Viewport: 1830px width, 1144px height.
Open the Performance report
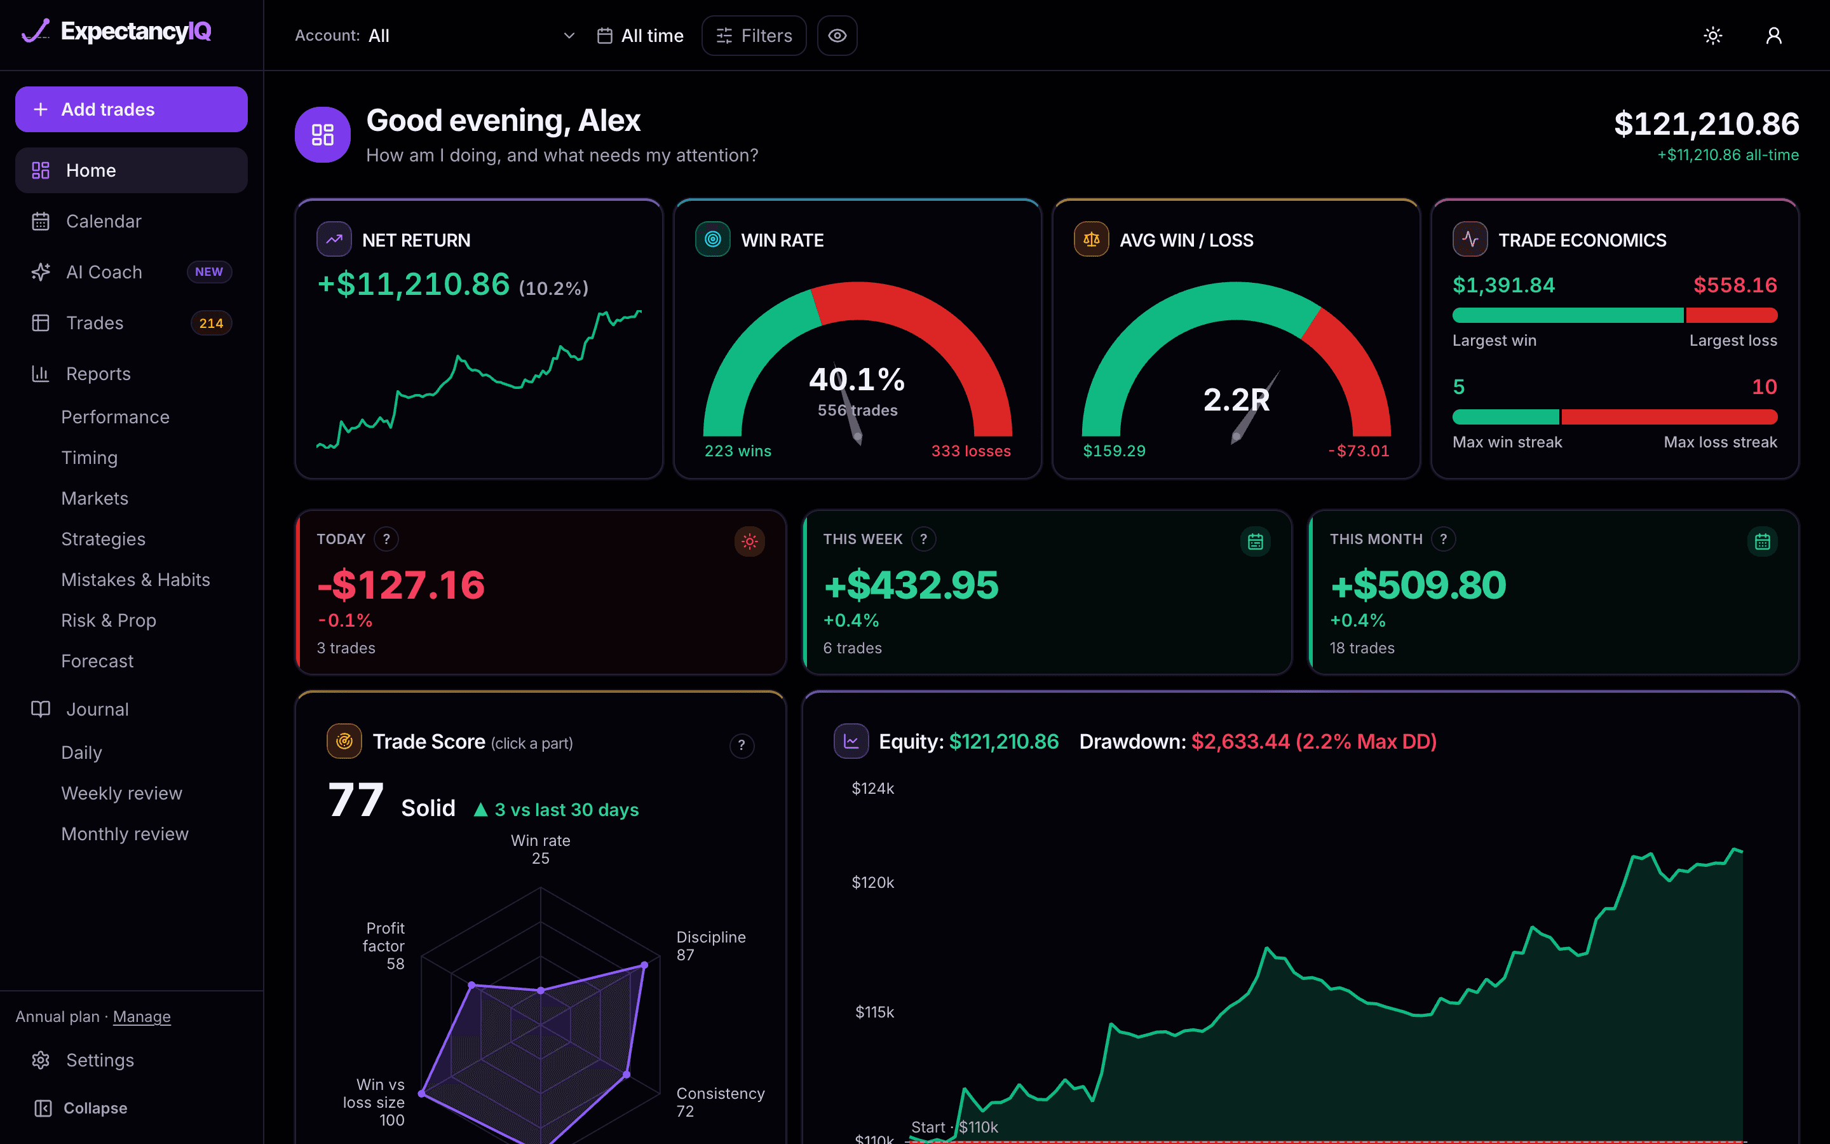pyautogui.click(x=115, y=417)
